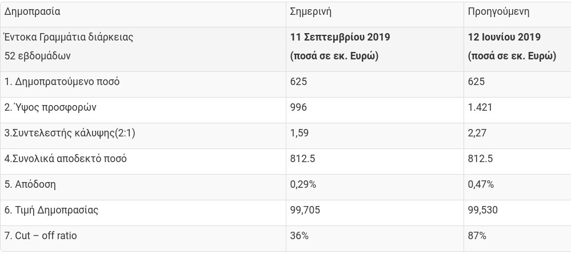Select previous yield value 0,47%
The width and height of the screenshot is (571, 254).
pyautogui.click(x=481, y=184)
